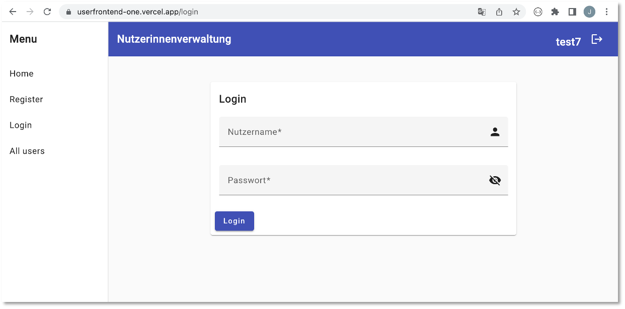Focus the Passwort input field
Image resolution: width=625 pixels, height=309 pixels.
(363, 180)
